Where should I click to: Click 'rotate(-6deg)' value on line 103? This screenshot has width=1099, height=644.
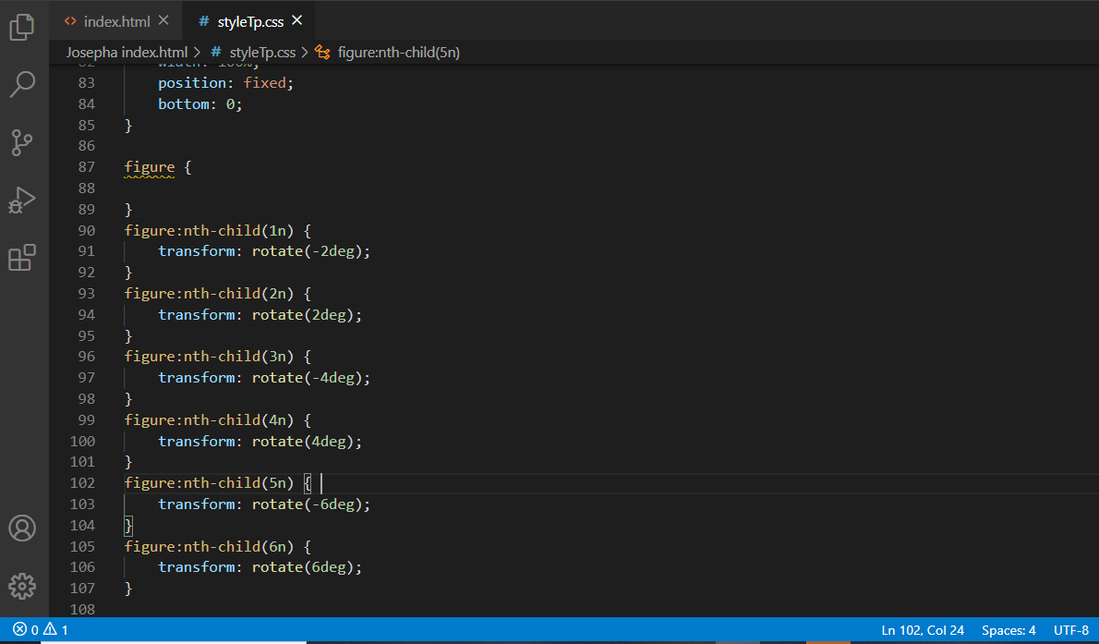pos(307,504)
